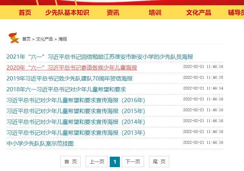Open the 宣传海报（2016年）link
244x171 pixels.
click(76, 100)
